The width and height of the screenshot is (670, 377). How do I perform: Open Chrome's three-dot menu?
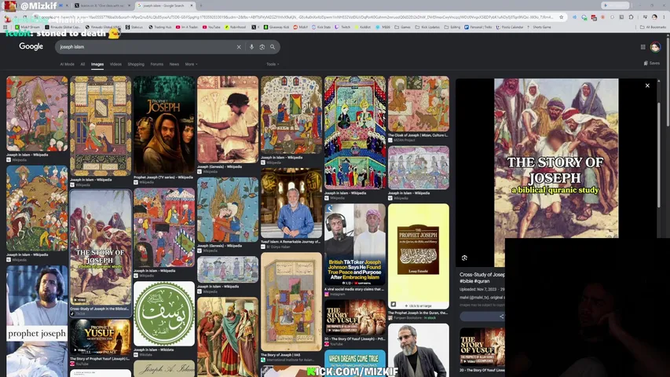(x=664, y=17)
